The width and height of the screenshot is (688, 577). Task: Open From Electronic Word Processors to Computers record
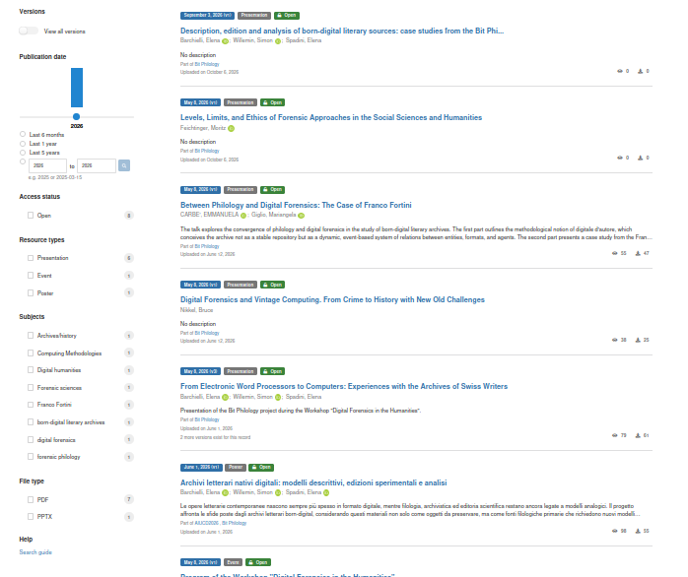pyautogui.click(x=344, y=386)
